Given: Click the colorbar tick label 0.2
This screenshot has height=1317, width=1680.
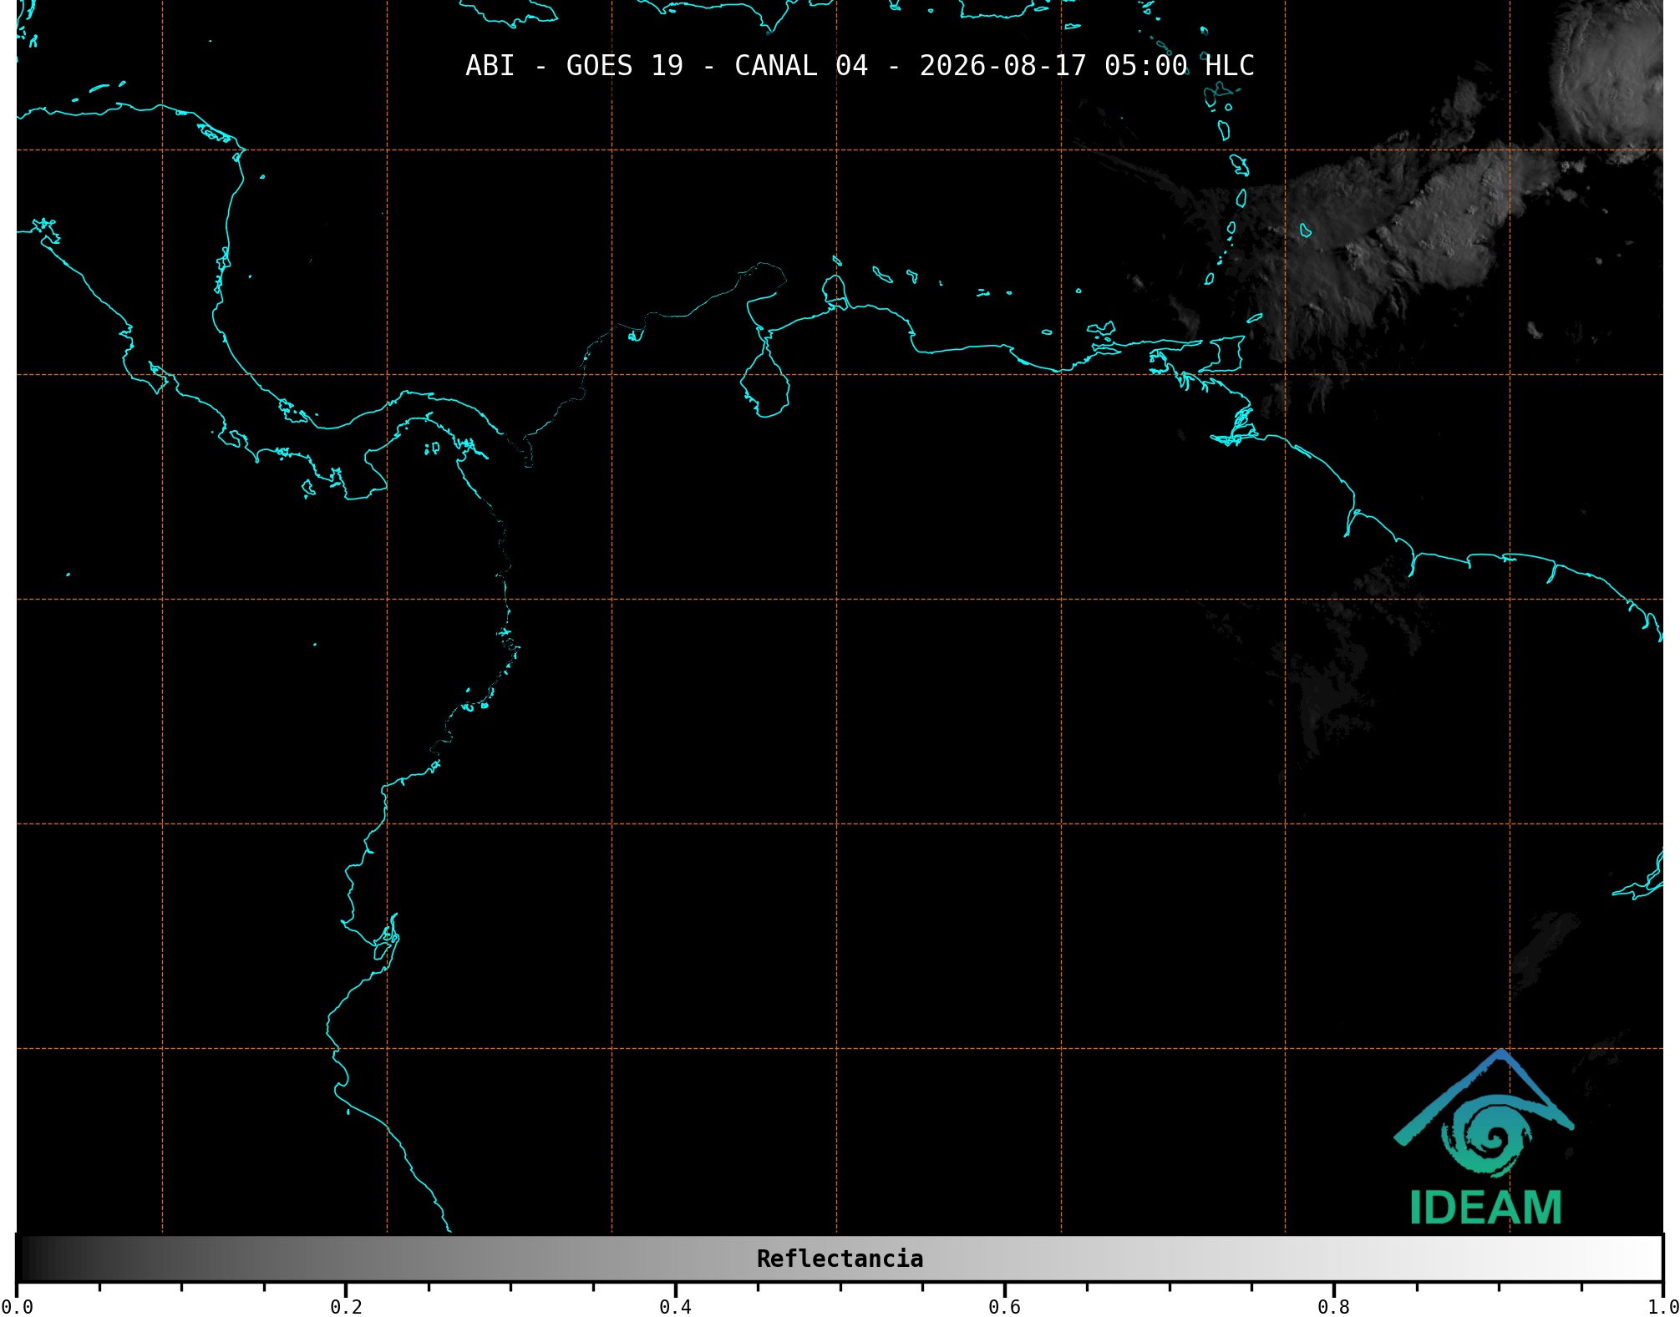Looking at the screenshot, I should click(346, 1306).
